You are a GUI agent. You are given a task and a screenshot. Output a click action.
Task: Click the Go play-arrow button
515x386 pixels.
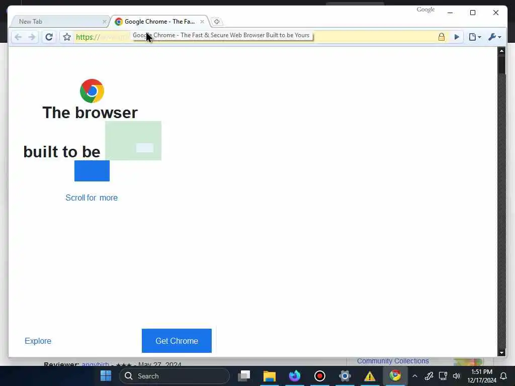point(457,37)
